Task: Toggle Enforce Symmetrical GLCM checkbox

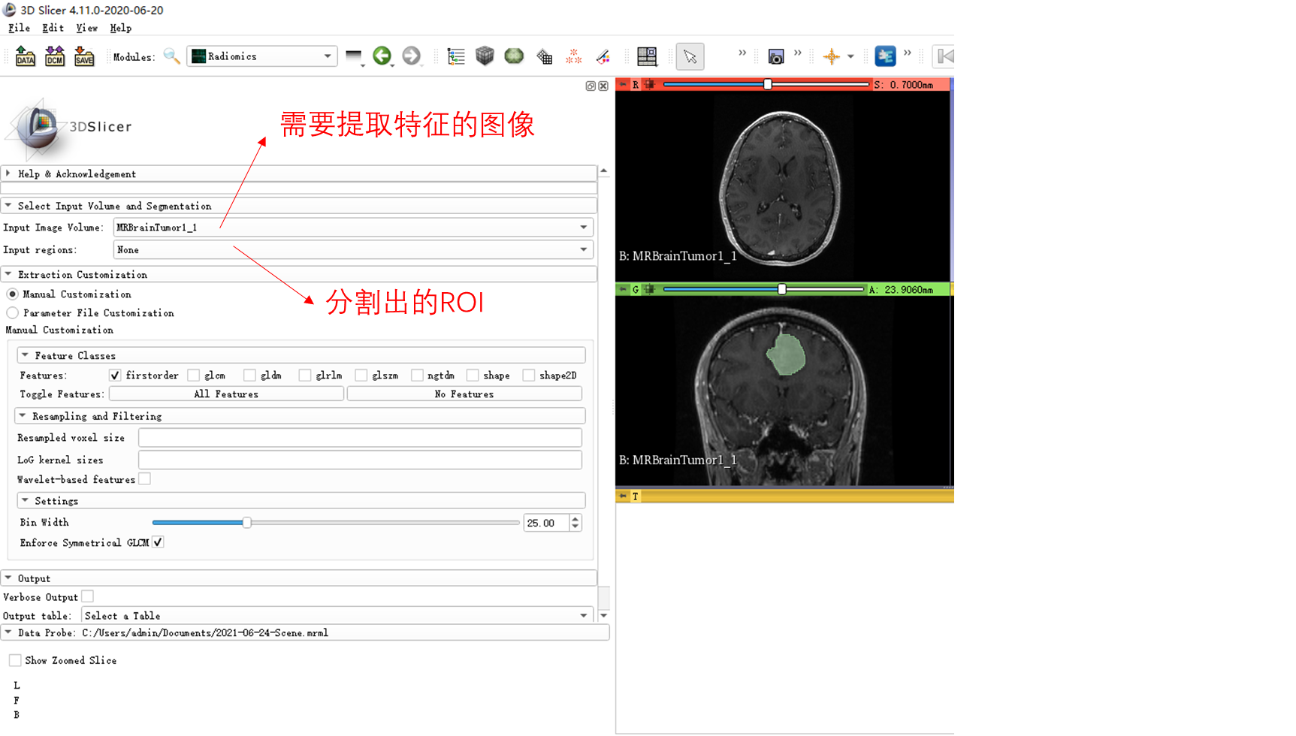Action: (x=158, y=542)
